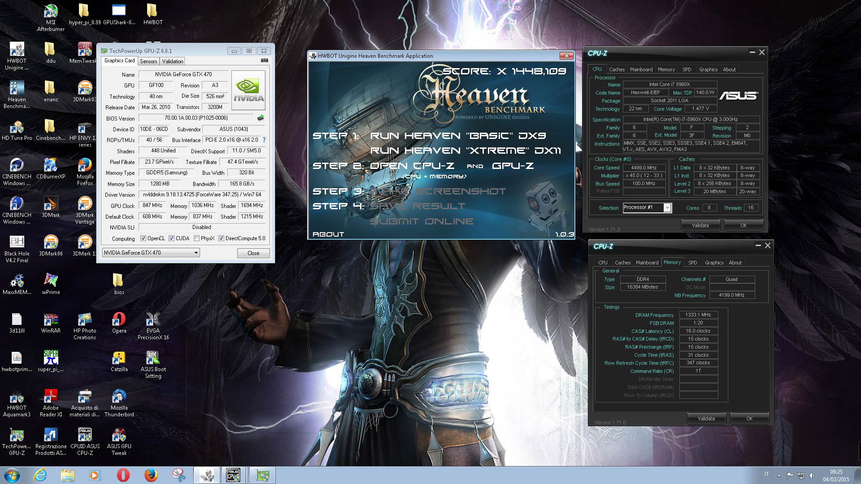The height and width of the screenshot is (484, 861).
Task: Launch HWBOT Unigine desktop shortcut
Action: point(17,56)
